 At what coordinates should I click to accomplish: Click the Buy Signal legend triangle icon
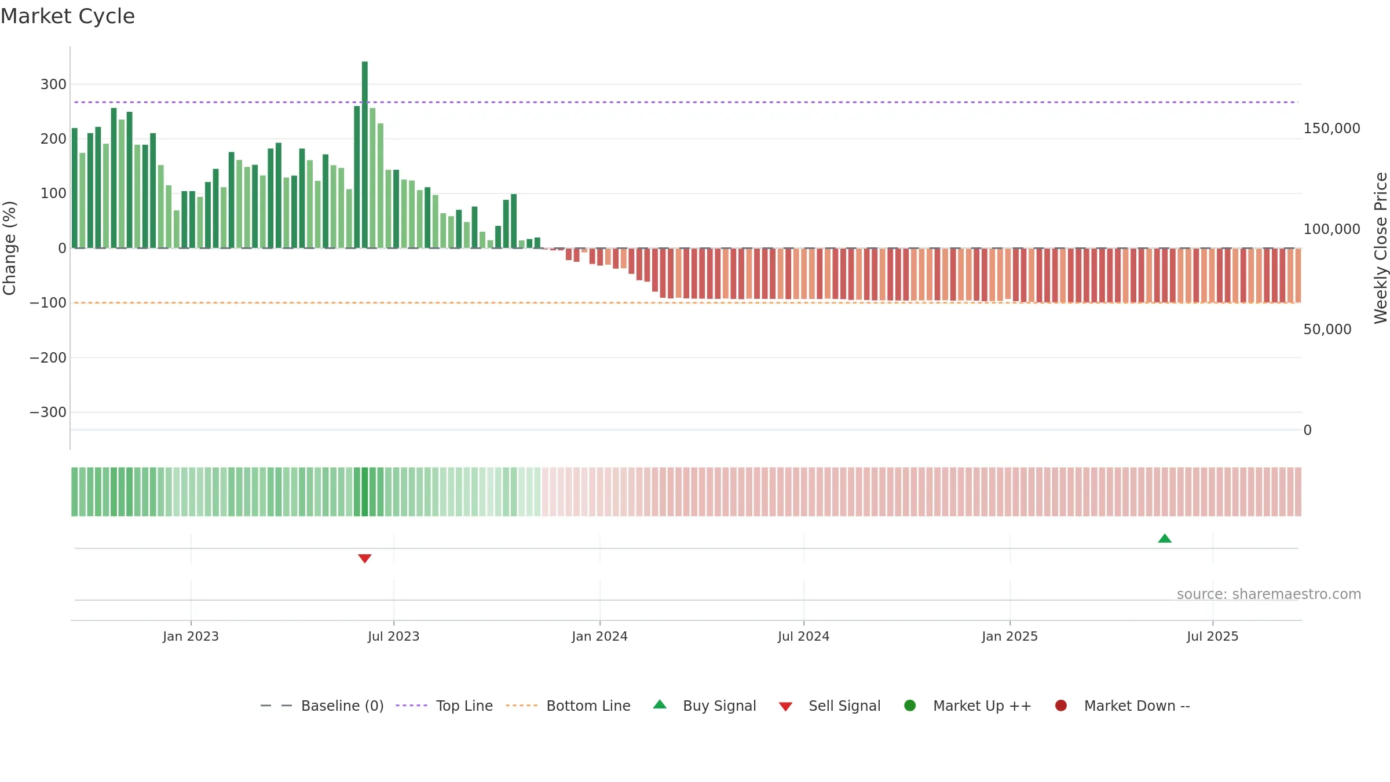[x=660, y=704]
